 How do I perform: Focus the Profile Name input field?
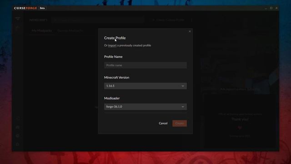click(145, 65)
